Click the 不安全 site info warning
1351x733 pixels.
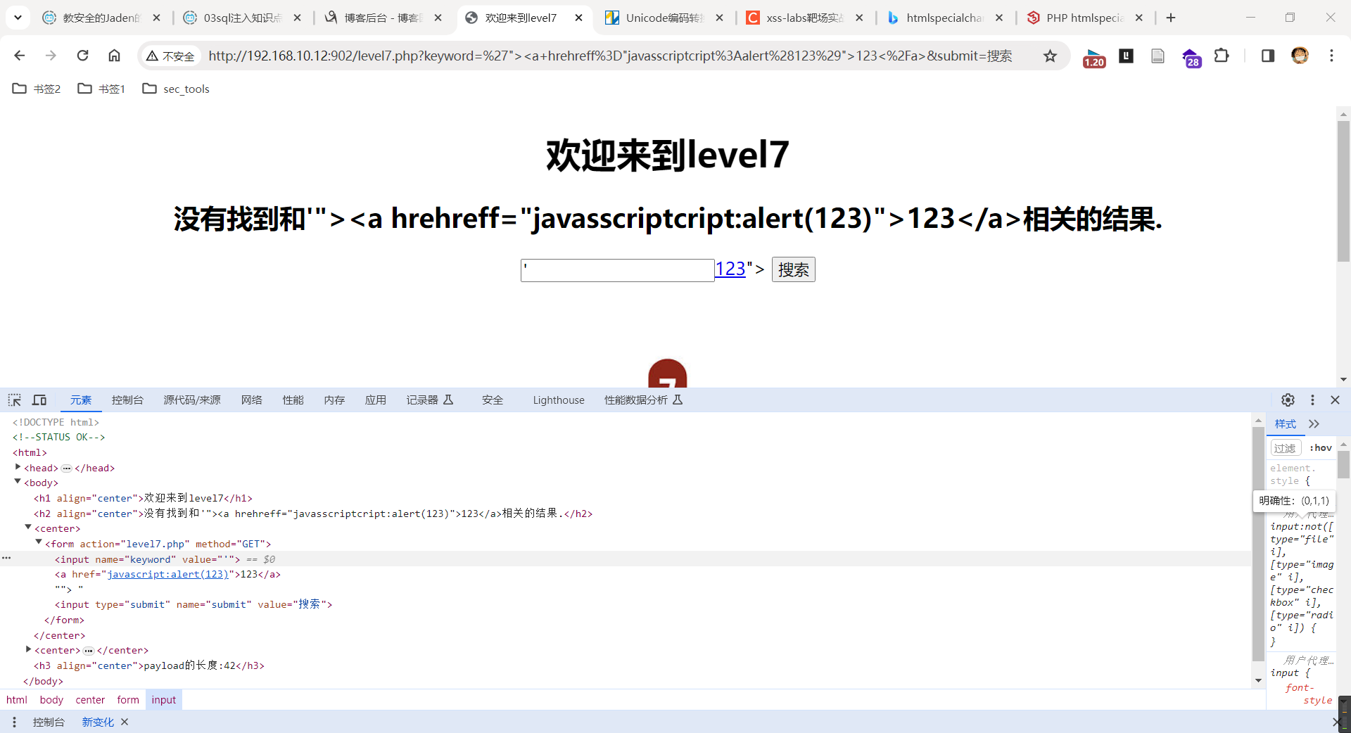click(170, 56)
